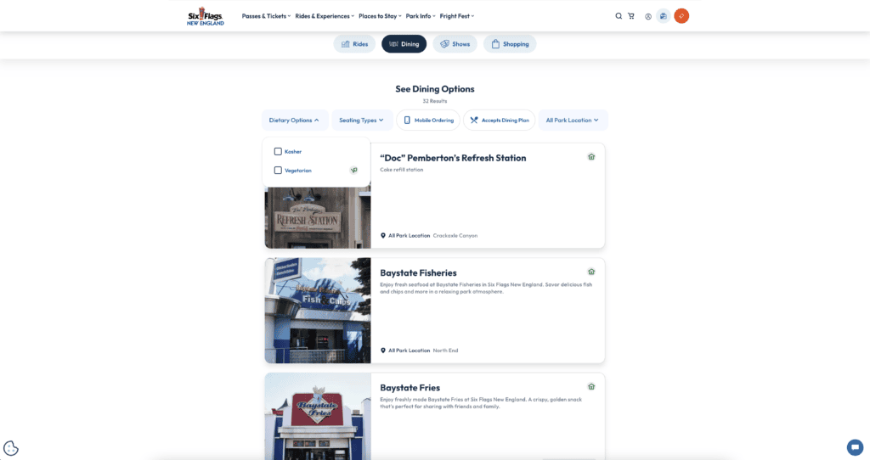Viewport: 870px width, 460px height.
Task: Select the Dining tab
Action: tap(404, 44)
